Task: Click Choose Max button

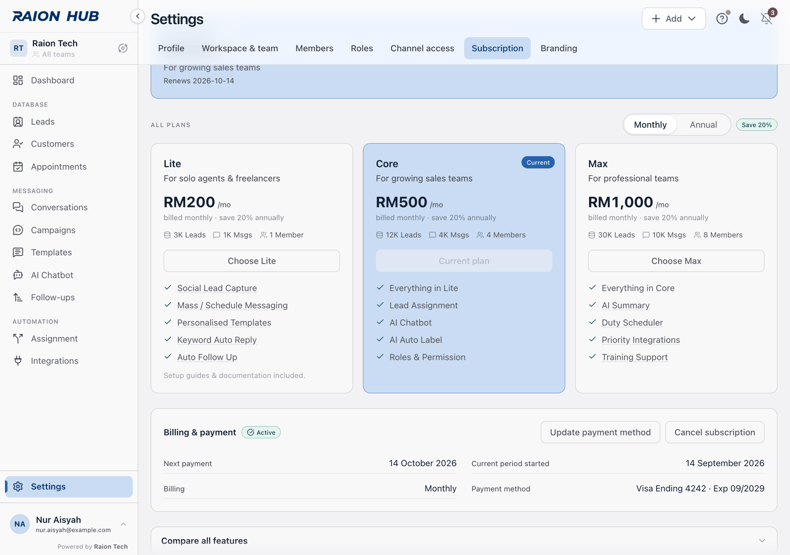Action: click(x=676, y=261)
